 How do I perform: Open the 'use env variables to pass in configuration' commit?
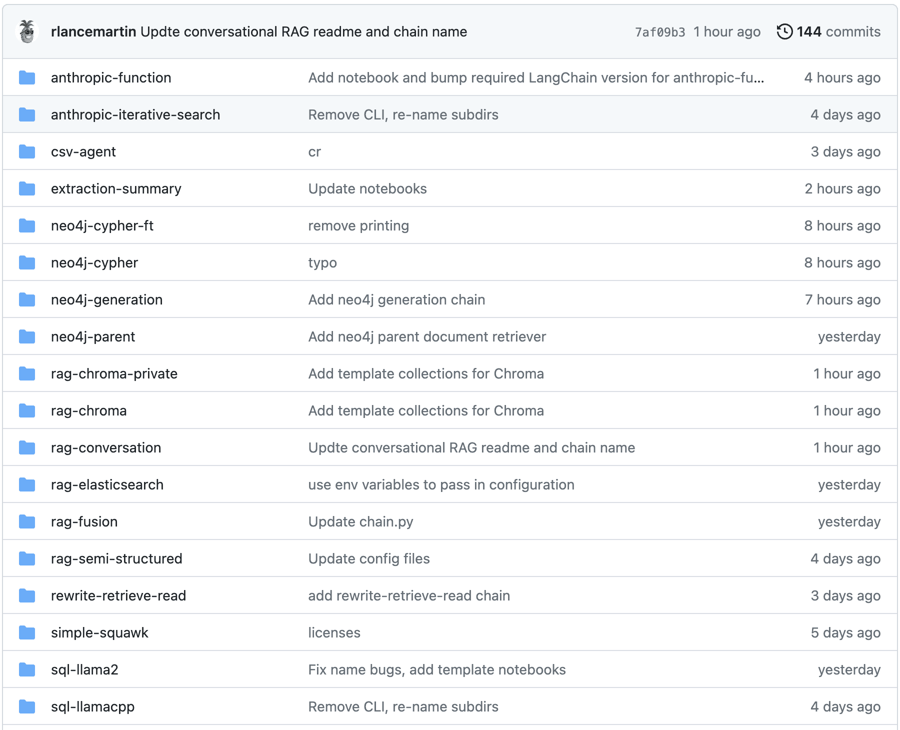(x=441, y=484)
